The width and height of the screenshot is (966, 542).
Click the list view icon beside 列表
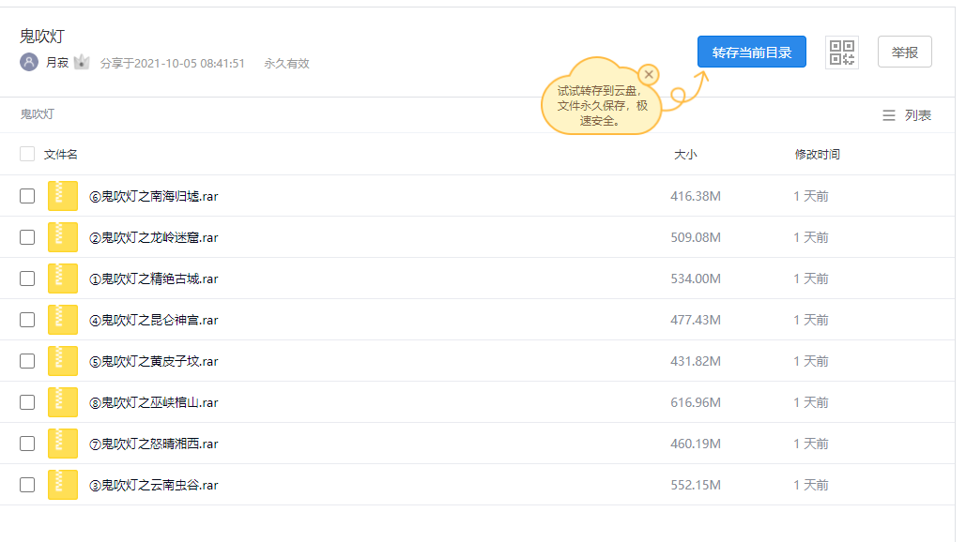click(888, 115)
